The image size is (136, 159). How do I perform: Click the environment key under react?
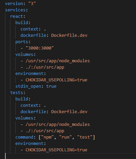29,74
